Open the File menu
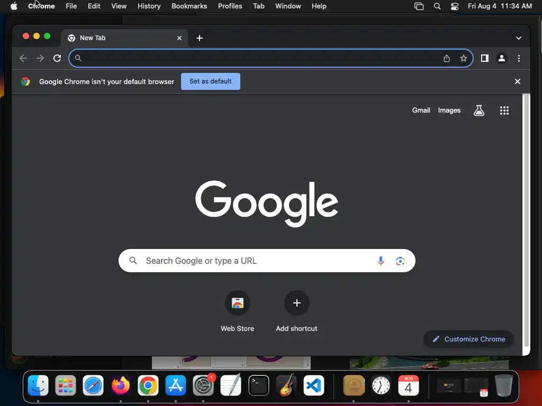This screenshot has width=542, height=406. click(x=71, y=6)
